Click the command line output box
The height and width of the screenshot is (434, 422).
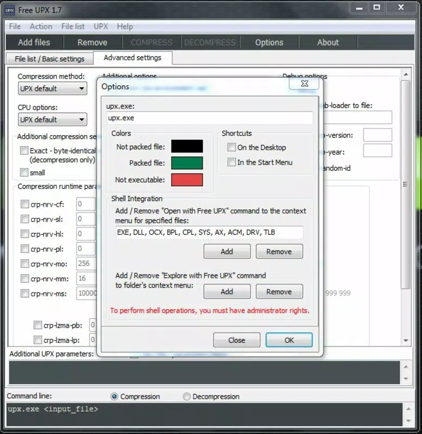(x=205, y=414)
